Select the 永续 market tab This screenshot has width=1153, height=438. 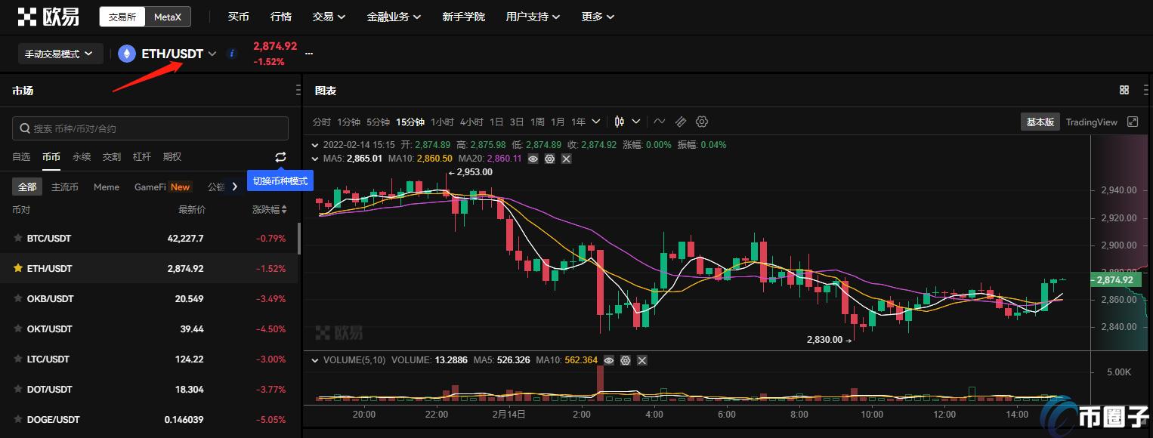82,157
